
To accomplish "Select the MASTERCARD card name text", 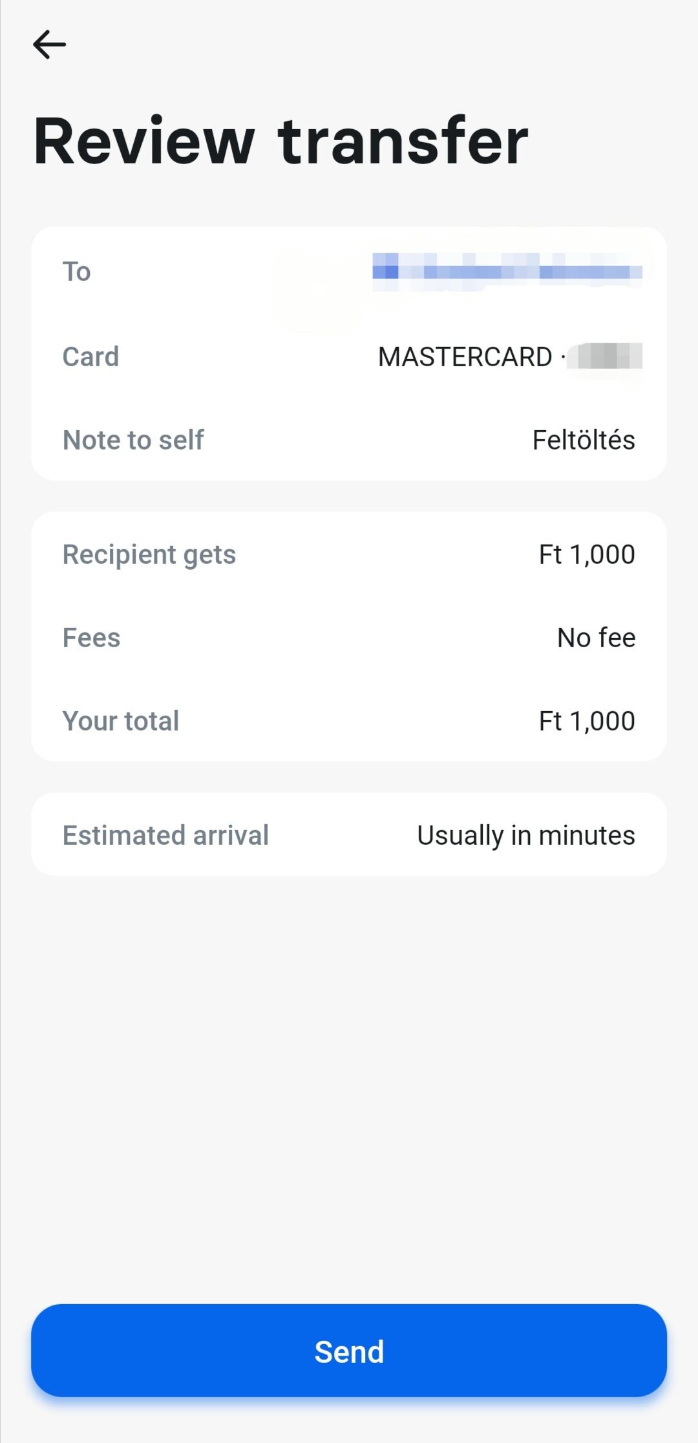I will tap(465, 357).
